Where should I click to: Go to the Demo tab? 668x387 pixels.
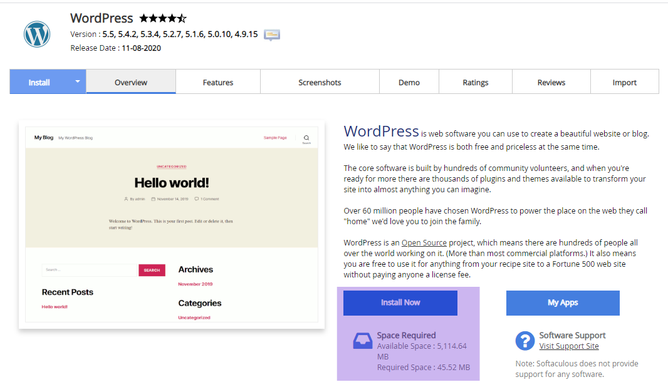tap(409, 82)
